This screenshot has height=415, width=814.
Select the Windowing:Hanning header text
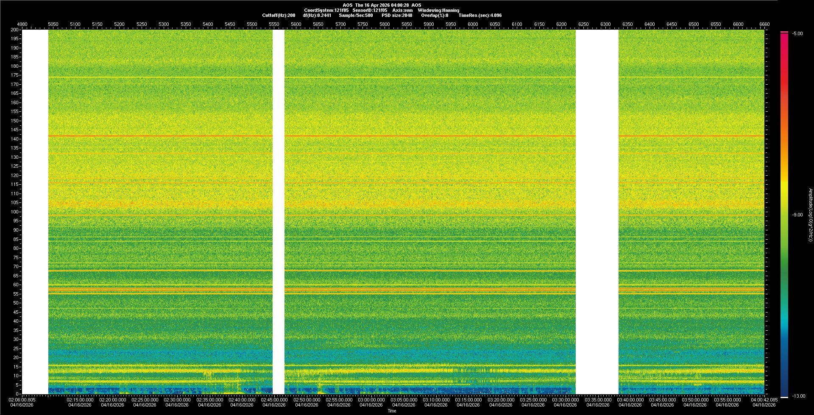[x=438, y=10]
